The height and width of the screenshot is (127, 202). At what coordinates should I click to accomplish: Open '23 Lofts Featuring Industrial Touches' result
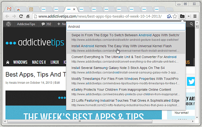click(126, 103)
